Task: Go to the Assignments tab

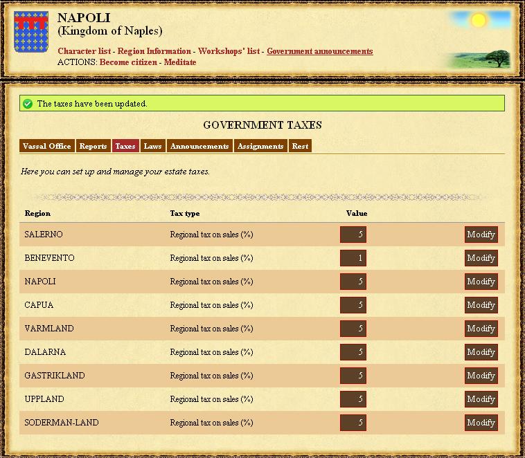Action: coord(260,146)
